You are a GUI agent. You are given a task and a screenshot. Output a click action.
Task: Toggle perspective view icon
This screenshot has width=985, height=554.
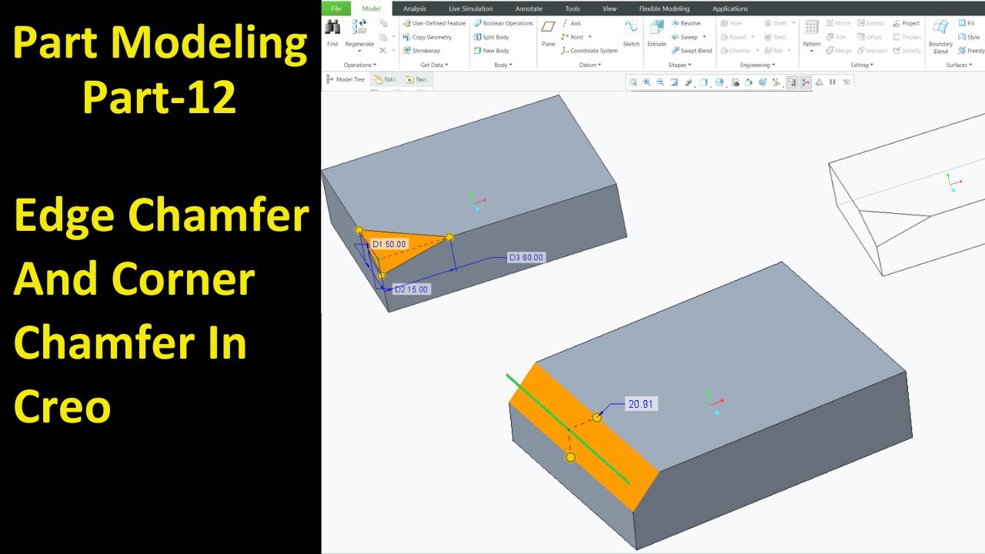pyautogui.click(x=762, y=82)
